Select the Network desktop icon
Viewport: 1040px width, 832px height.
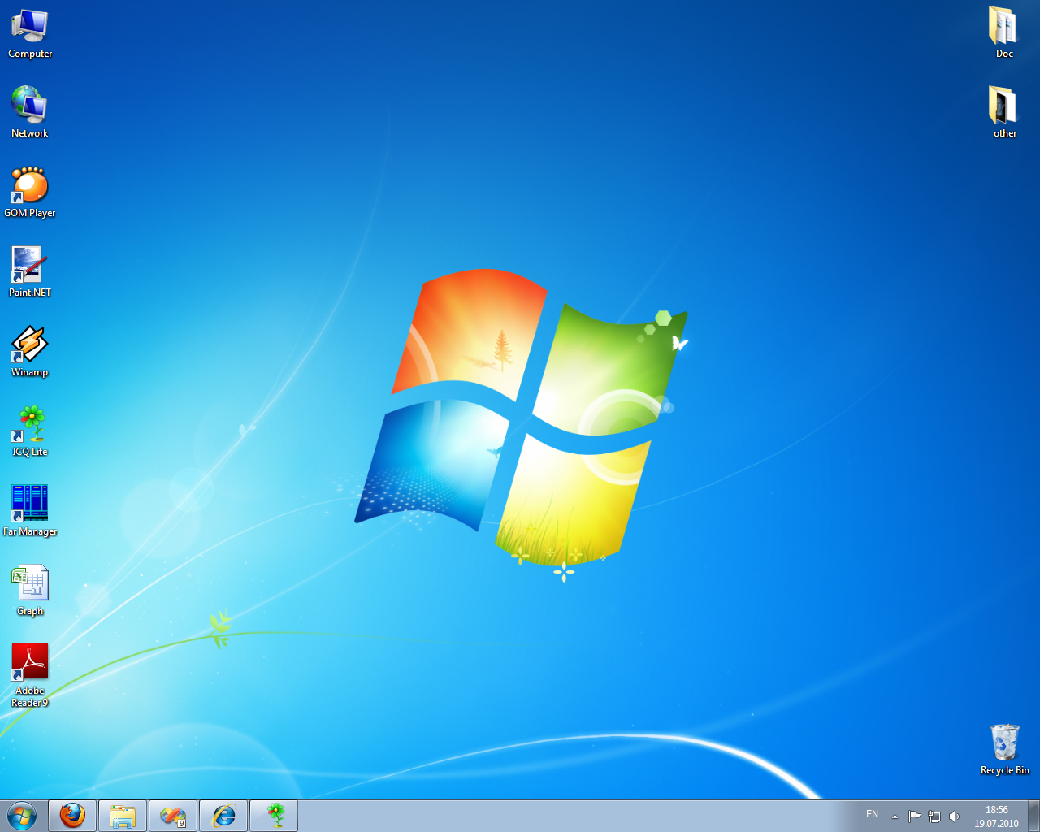click(30, 113)
